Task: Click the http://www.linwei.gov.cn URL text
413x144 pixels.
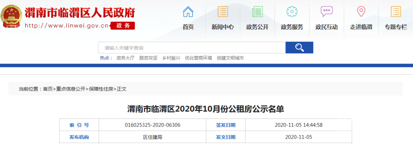Action: click(x=67, y=26)
